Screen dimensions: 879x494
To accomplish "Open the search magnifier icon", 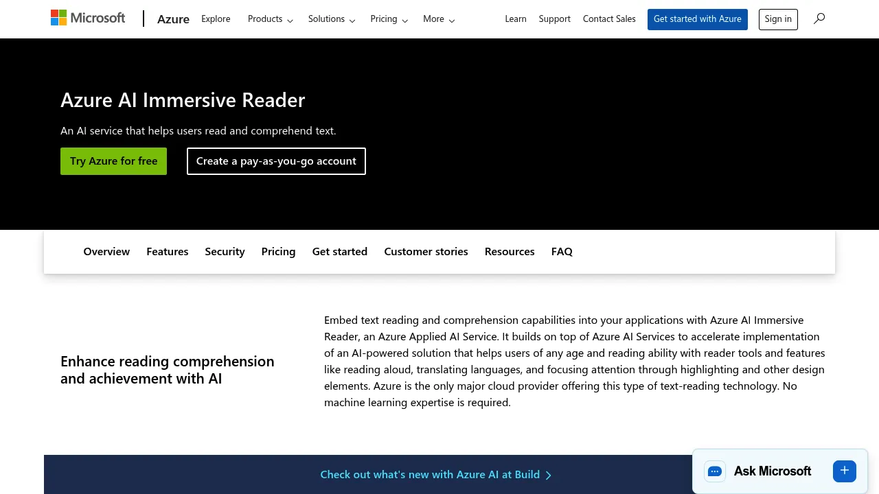I will coord(819,19).
